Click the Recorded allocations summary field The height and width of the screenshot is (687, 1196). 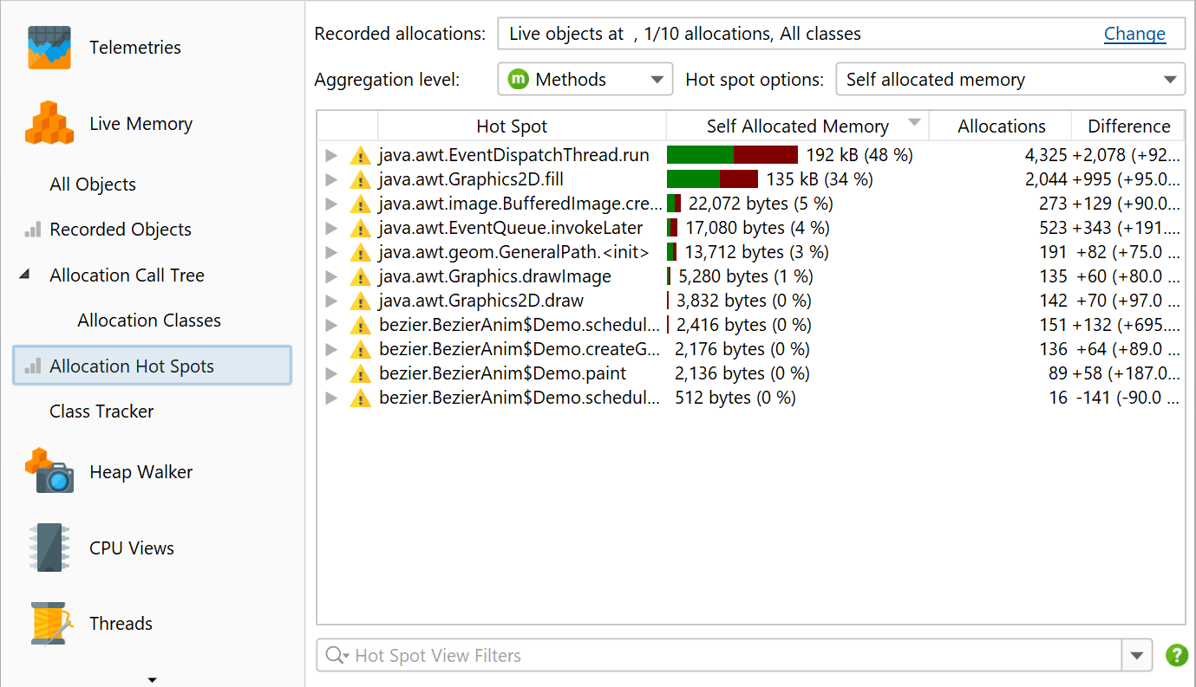pyautogui.click(x=840, y=34)
